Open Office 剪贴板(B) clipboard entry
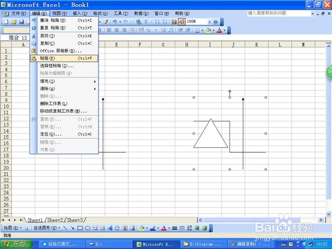The image size is (332, 249). pos(64,51)
